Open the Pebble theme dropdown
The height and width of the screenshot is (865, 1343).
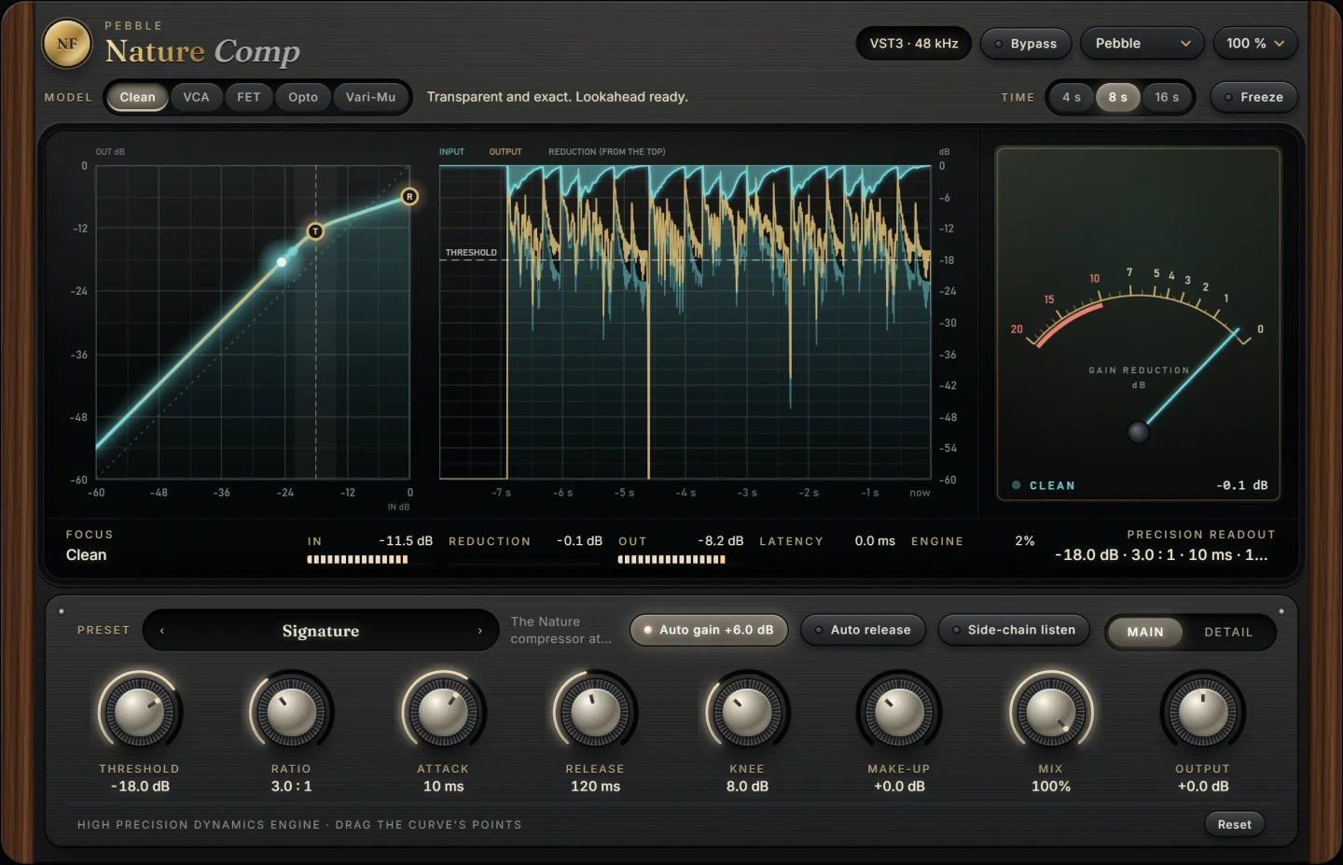point(1142,44)
